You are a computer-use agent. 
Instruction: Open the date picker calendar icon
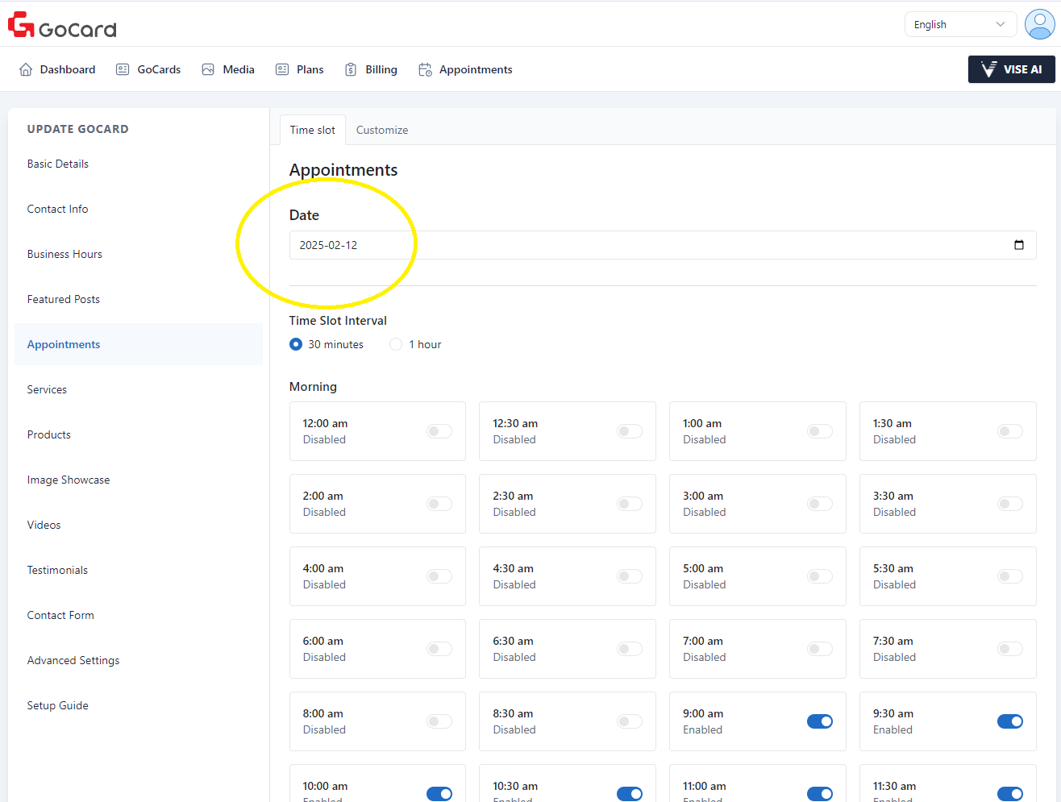coord(1019,245)
